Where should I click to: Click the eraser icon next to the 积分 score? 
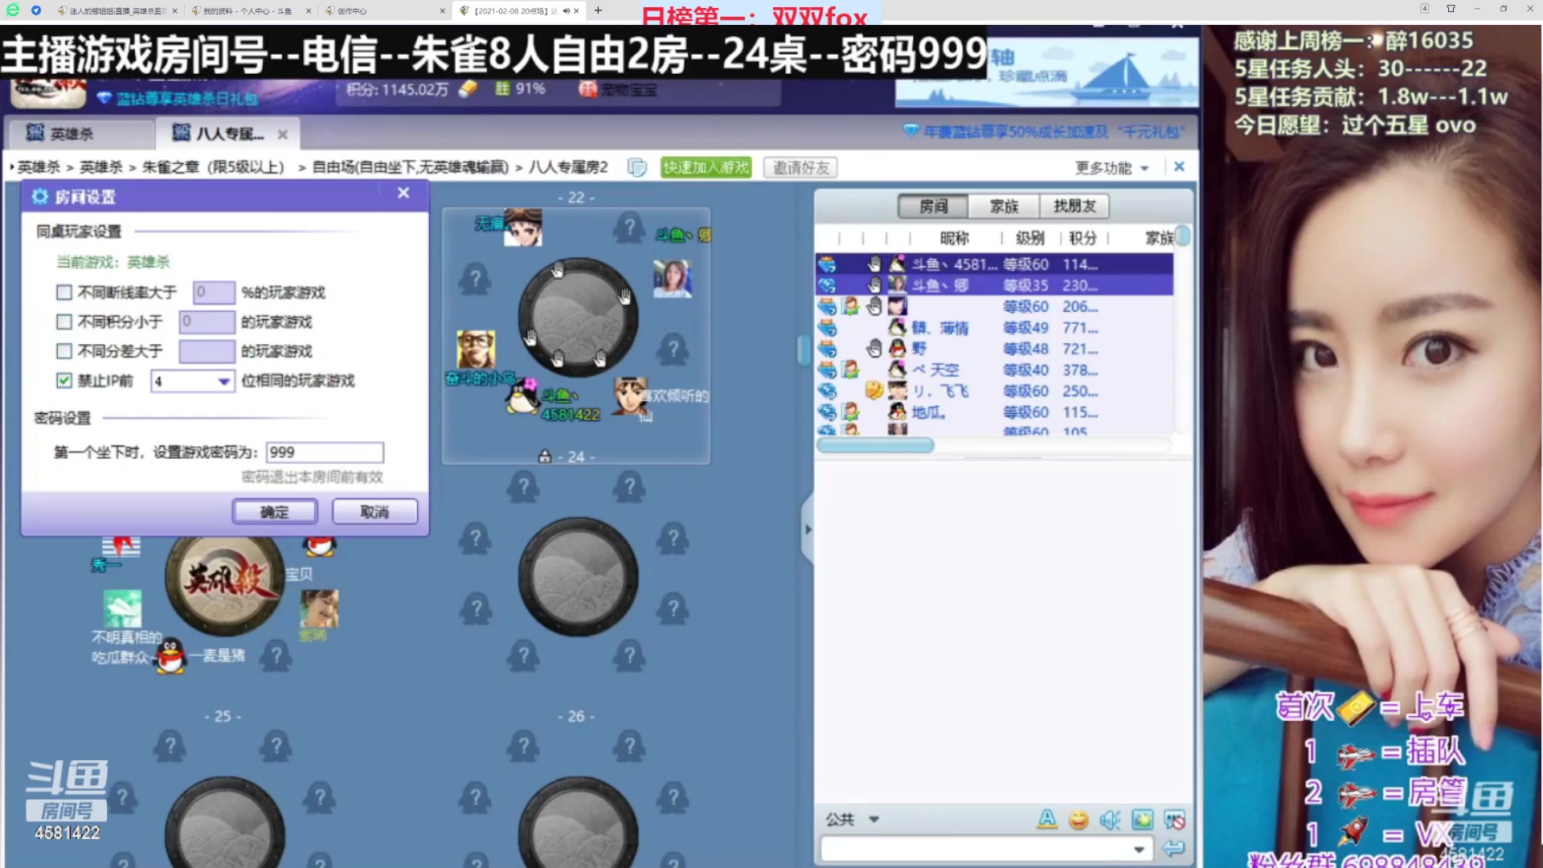tap(468, 88)
